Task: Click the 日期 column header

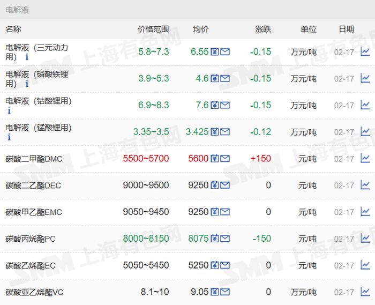Action: [346, 29]
